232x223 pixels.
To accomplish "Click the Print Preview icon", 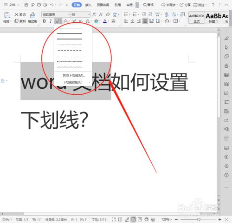I will [45, 5].
